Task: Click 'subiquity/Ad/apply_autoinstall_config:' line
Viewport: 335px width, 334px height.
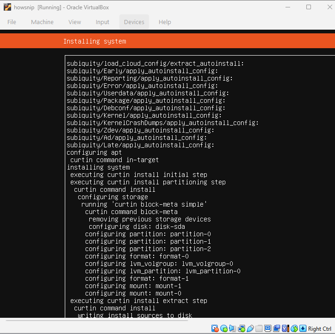Action: [137, 138]
